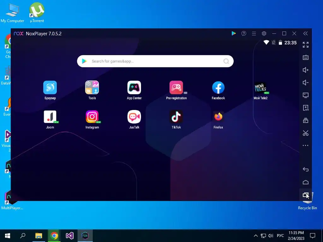Screen dimensions: 323x242
Task: Switch input language РУС indicator
Action: [x=280, y=236]
